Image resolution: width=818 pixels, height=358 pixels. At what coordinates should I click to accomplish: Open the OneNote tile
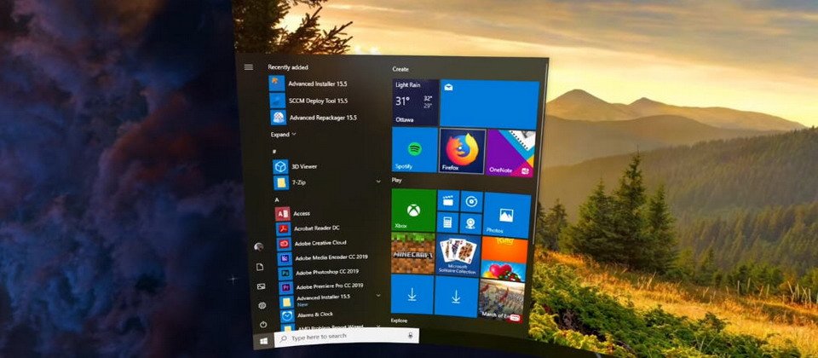coord(510,153)
